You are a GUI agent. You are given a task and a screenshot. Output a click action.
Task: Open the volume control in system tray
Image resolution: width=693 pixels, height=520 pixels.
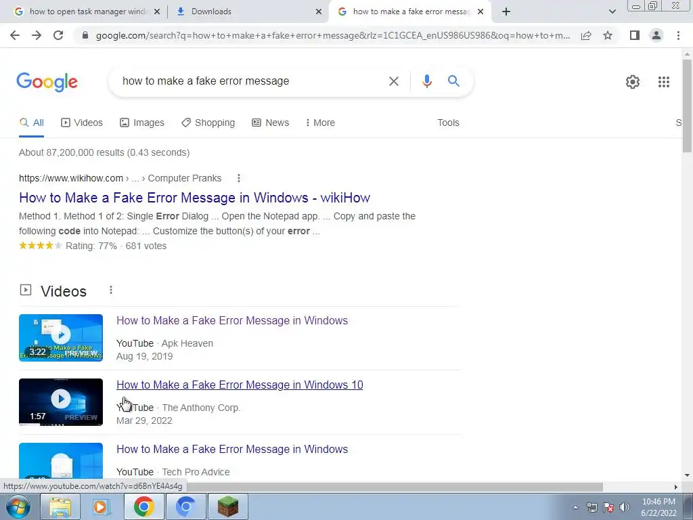[625, 507]
